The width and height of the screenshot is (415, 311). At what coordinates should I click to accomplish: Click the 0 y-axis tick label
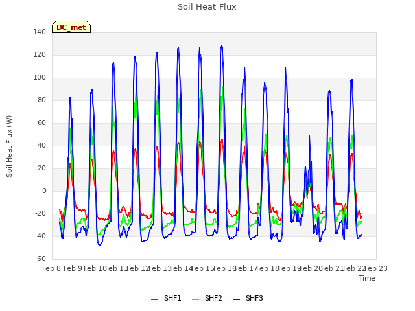(44, 190)
